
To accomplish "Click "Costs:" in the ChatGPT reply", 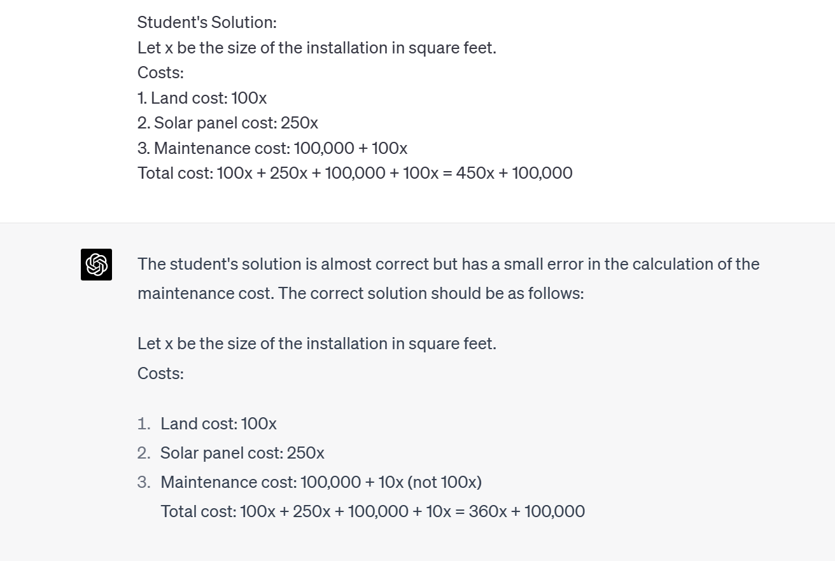I will click(x=160, y=373).
